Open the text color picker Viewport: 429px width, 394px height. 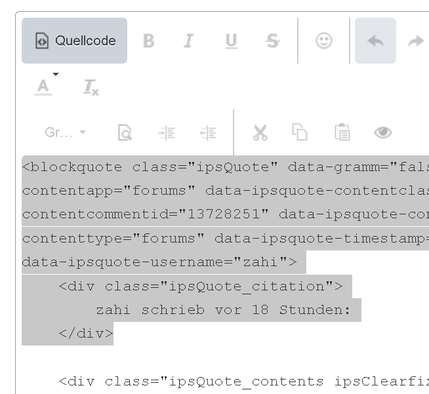coord(43,87)
